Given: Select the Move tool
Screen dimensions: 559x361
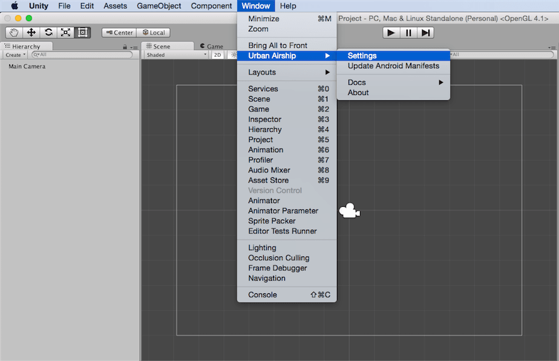Looking at the screenshot, I should coord(31,33).
